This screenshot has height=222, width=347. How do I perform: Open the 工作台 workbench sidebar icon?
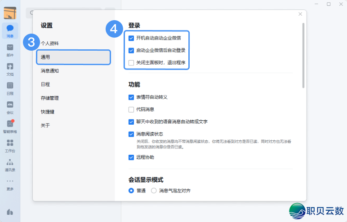(x=10, y=146)
